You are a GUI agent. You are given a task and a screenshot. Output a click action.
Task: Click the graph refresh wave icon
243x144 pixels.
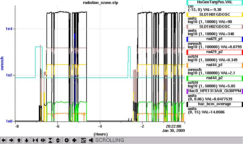click(x=83, y=140)
